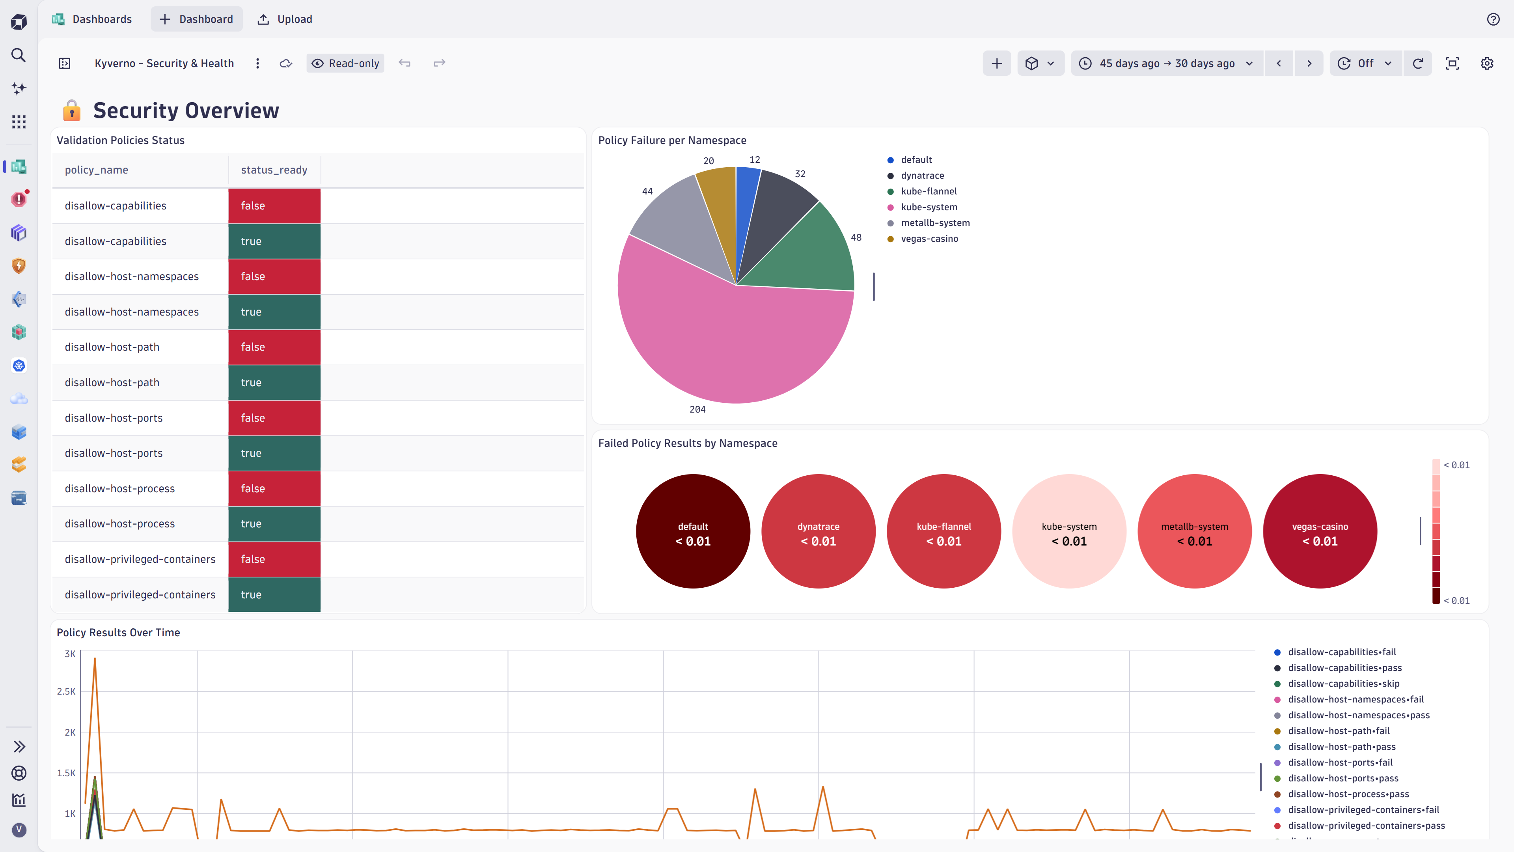Click the undo arrow

coord(405,63)
